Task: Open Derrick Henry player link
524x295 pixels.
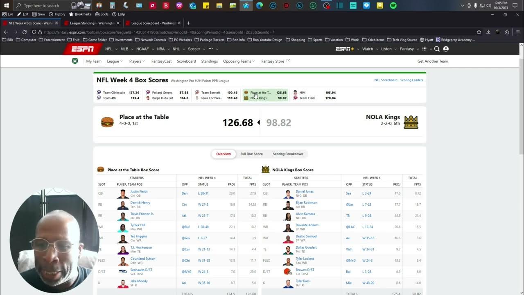Action: coord(140,202)
